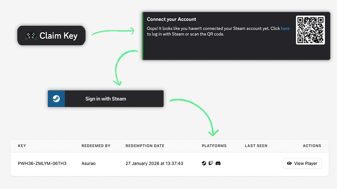Click the Discord platform icon

click(x=218, y=163)
